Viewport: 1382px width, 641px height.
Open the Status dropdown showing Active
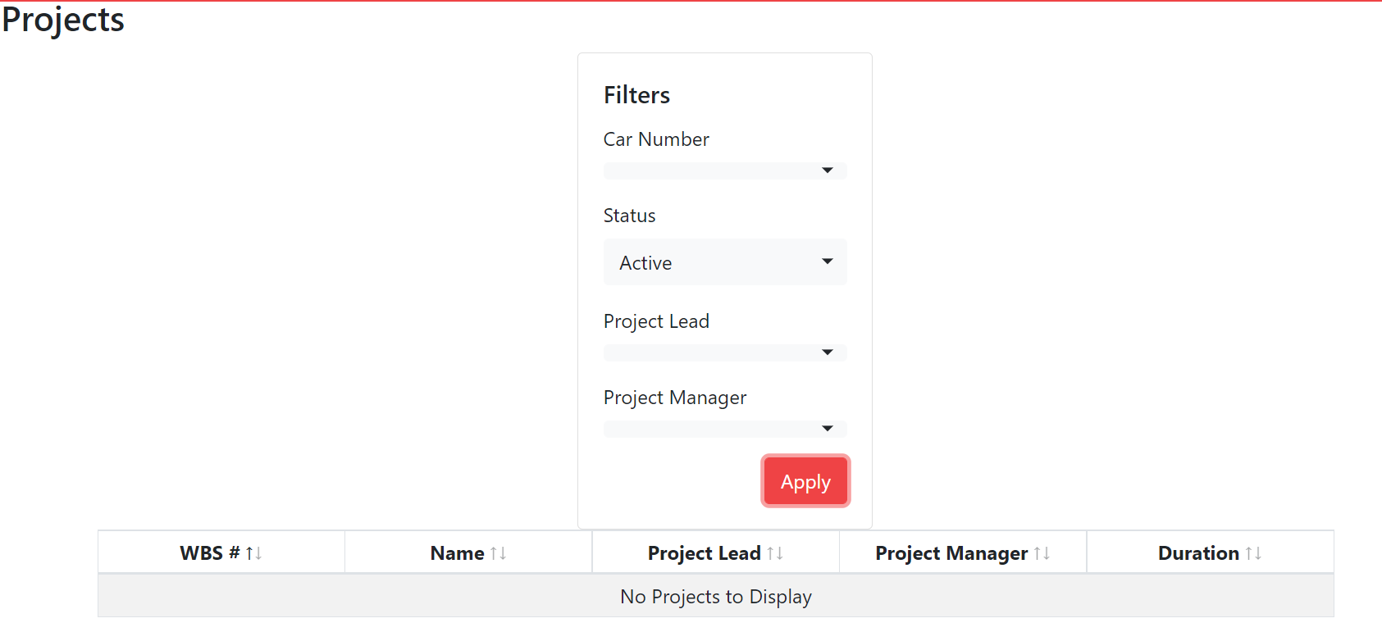click(x=724, y=261)
